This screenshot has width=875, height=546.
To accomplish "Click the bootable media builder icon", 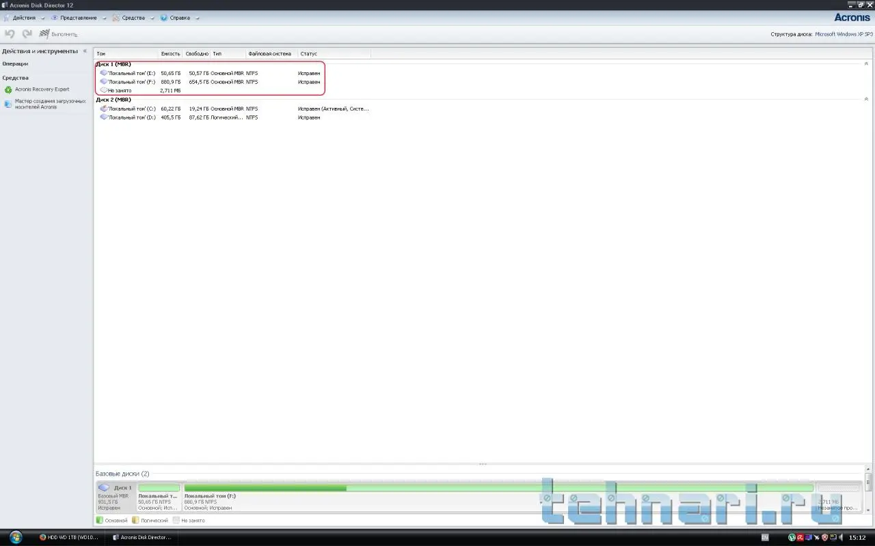I will [8, 104].
